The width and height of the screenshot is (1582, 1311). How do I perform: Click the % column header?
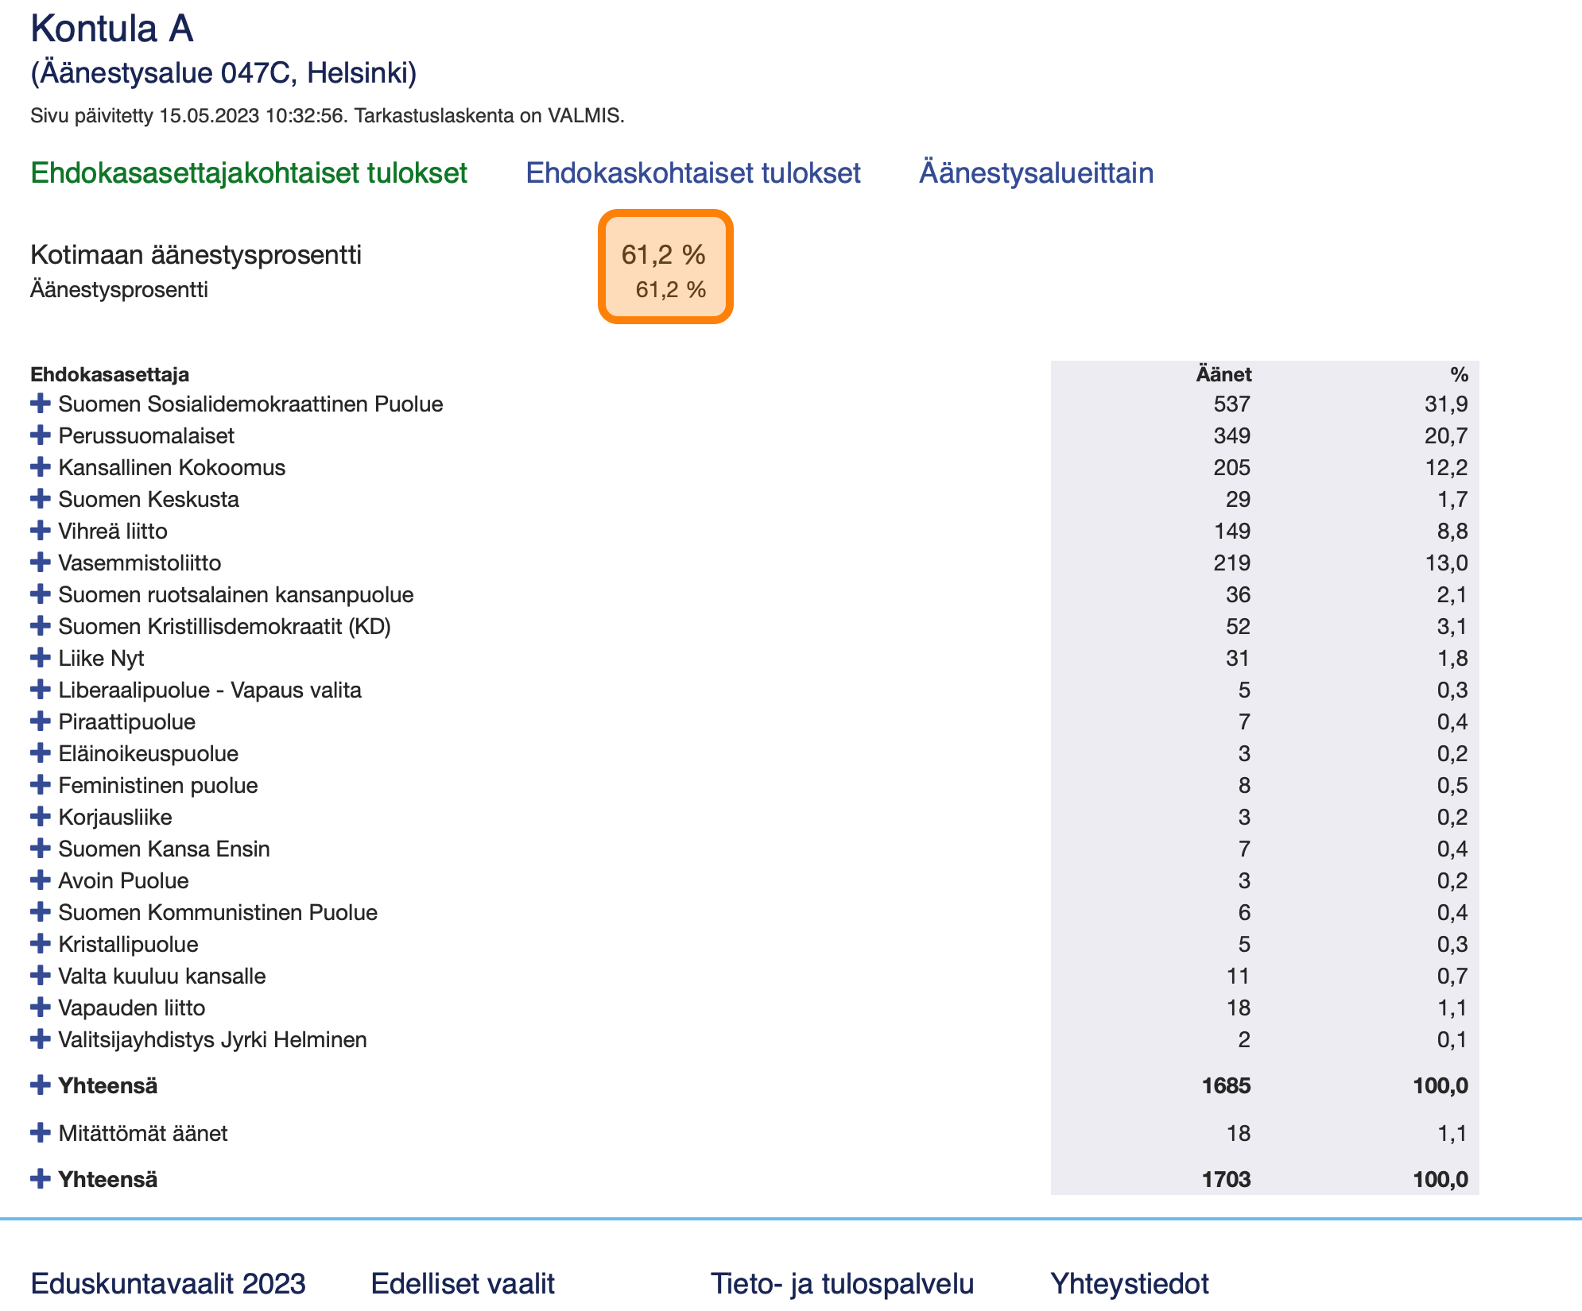click(x=1459, y=374)
